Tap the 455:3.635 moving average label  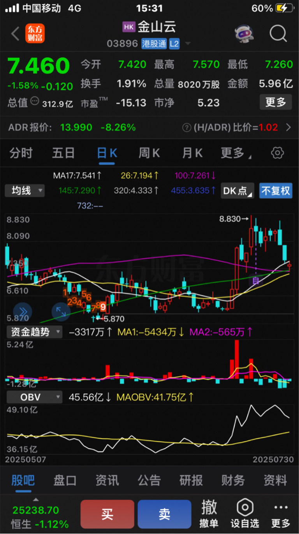[193, 190]
